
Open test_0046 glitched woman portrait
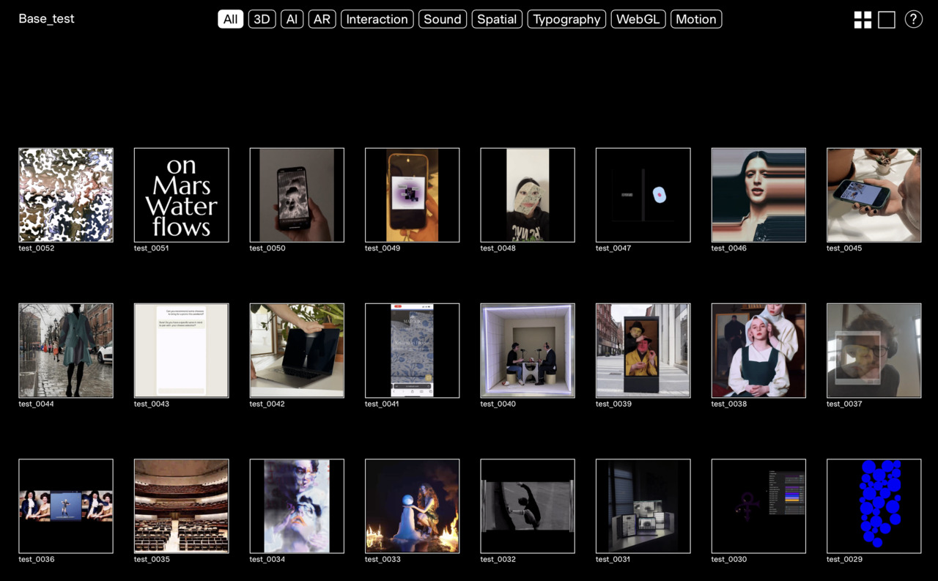pos(758,195)
